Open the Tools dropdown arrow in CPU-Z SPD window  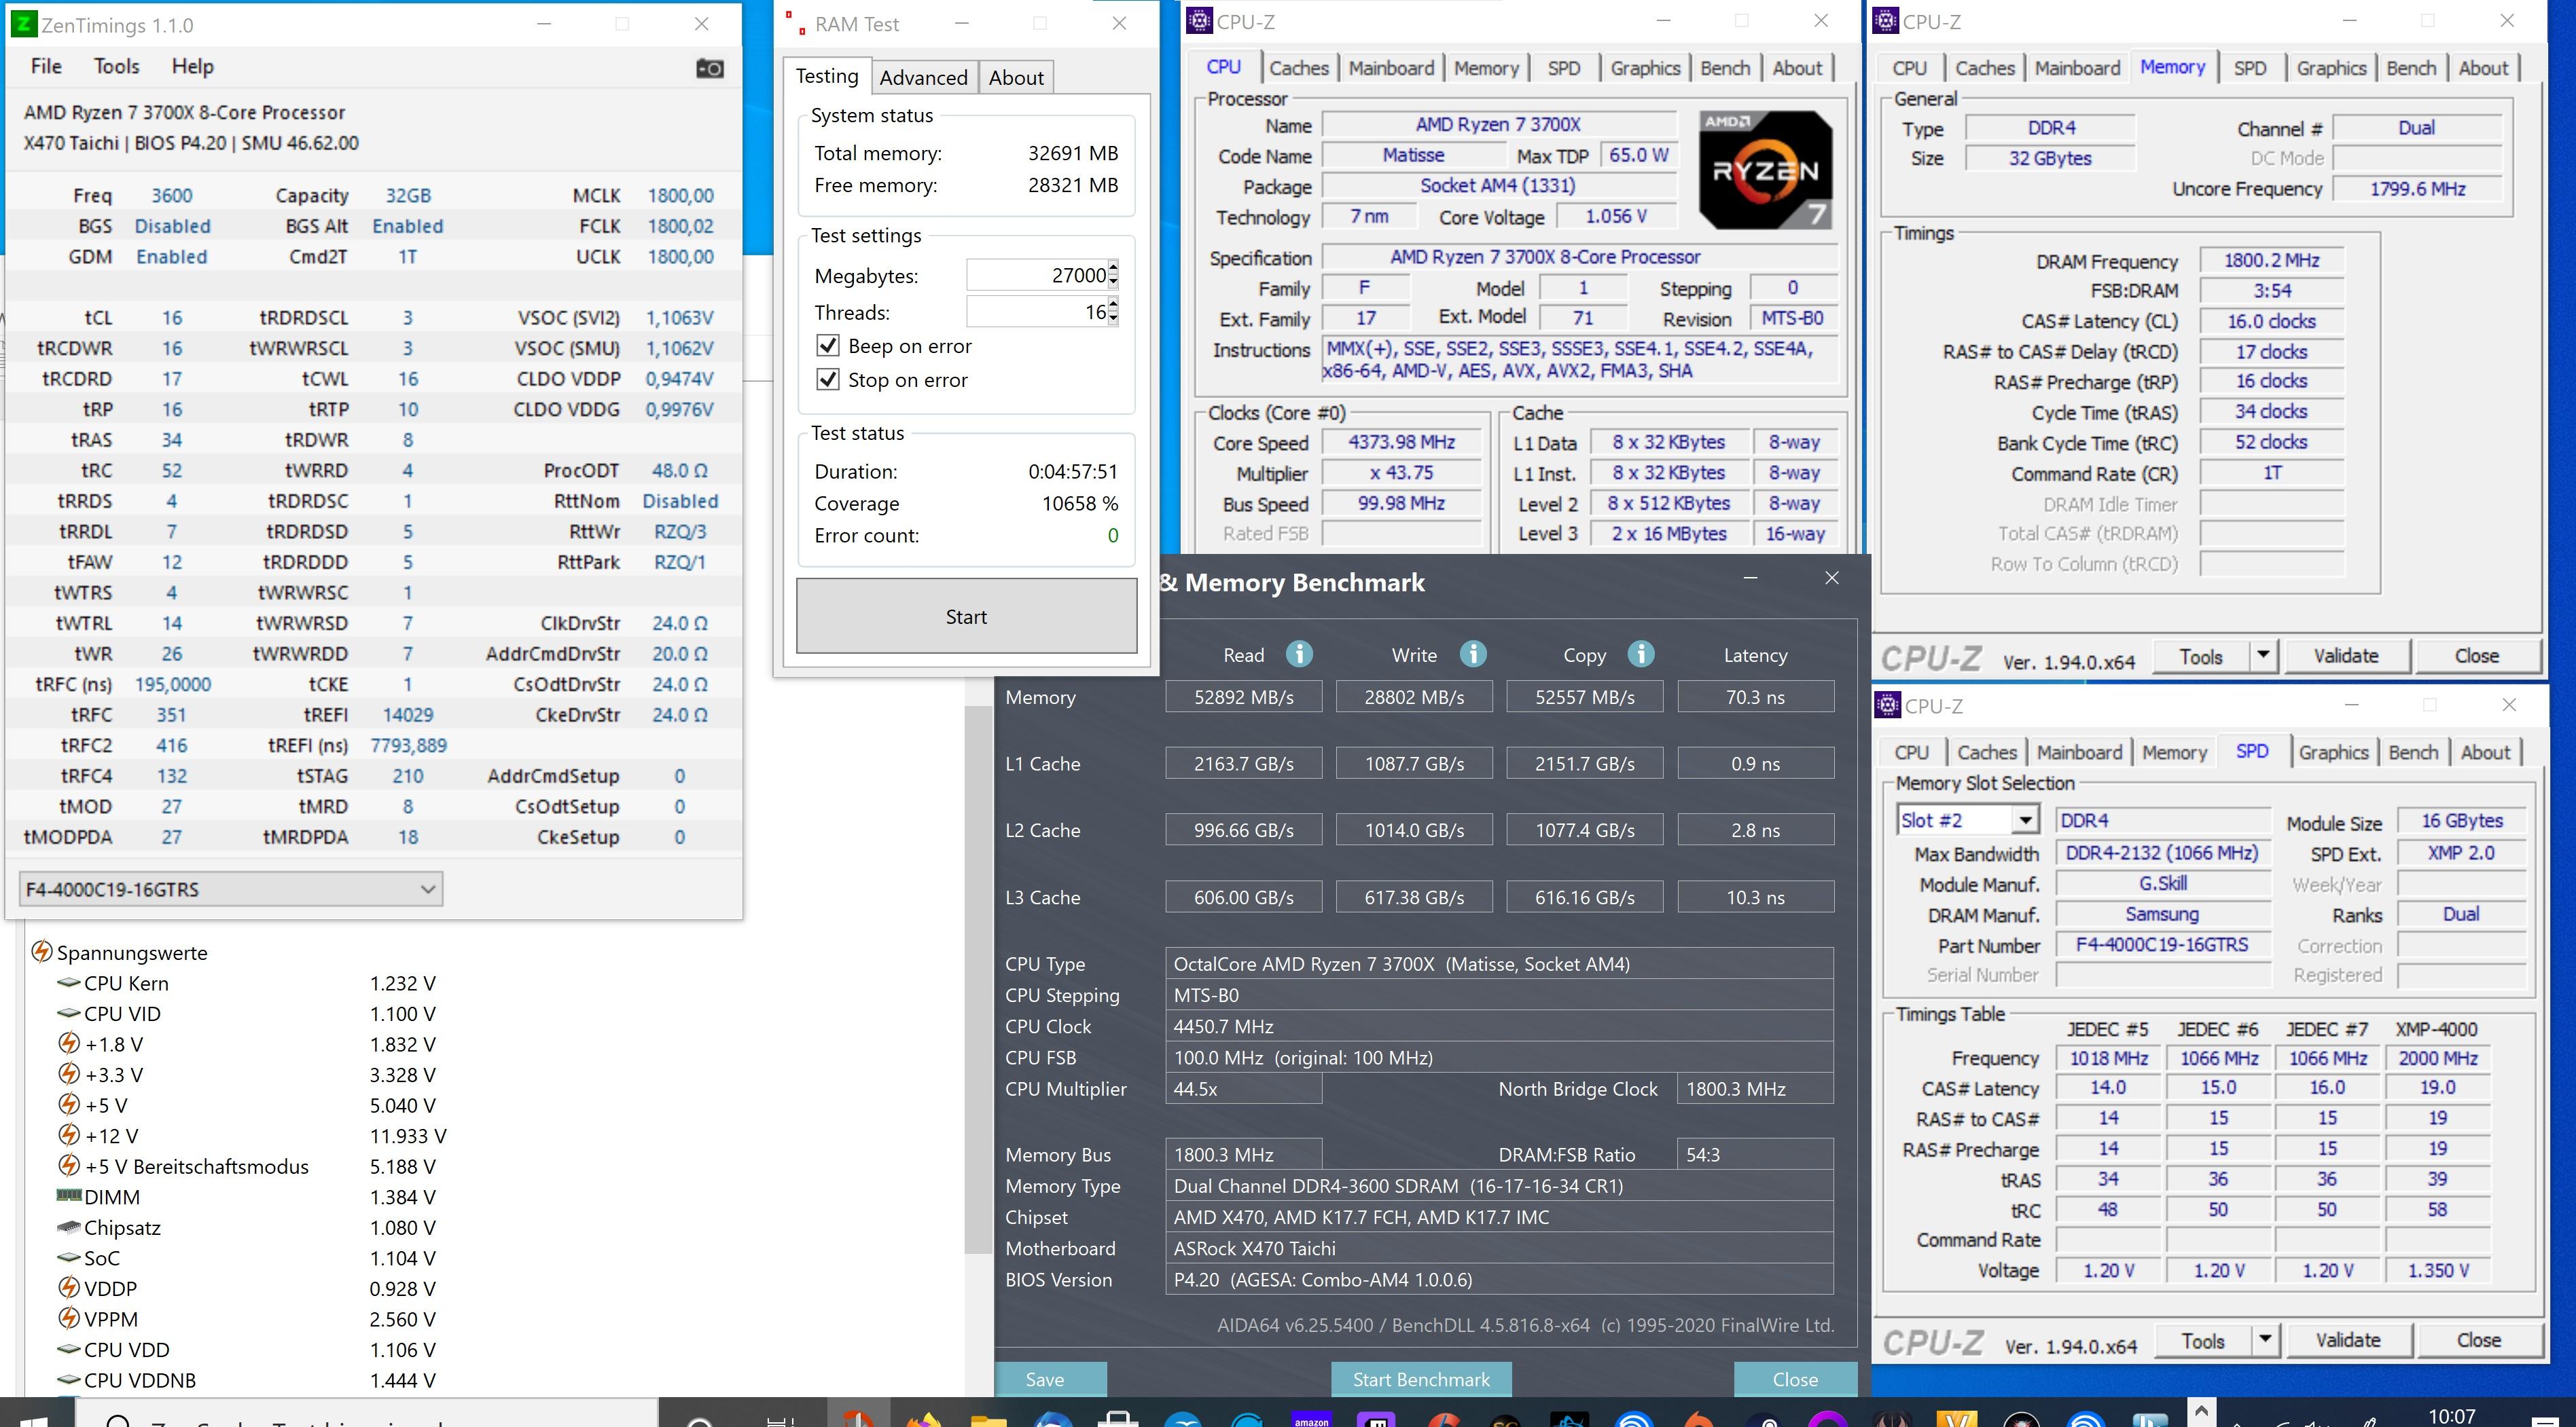(x=2264, y=1340)
